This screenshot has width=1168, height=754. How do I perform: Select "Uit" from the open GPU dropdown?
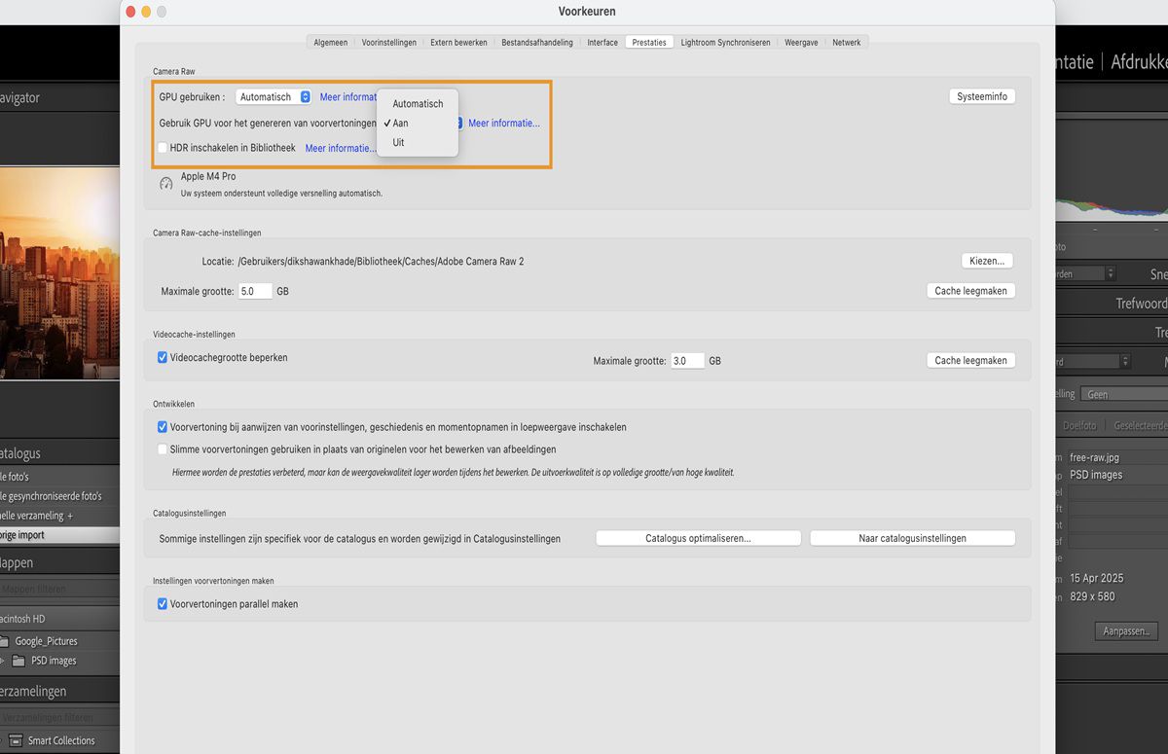click(x=398, y=142)
